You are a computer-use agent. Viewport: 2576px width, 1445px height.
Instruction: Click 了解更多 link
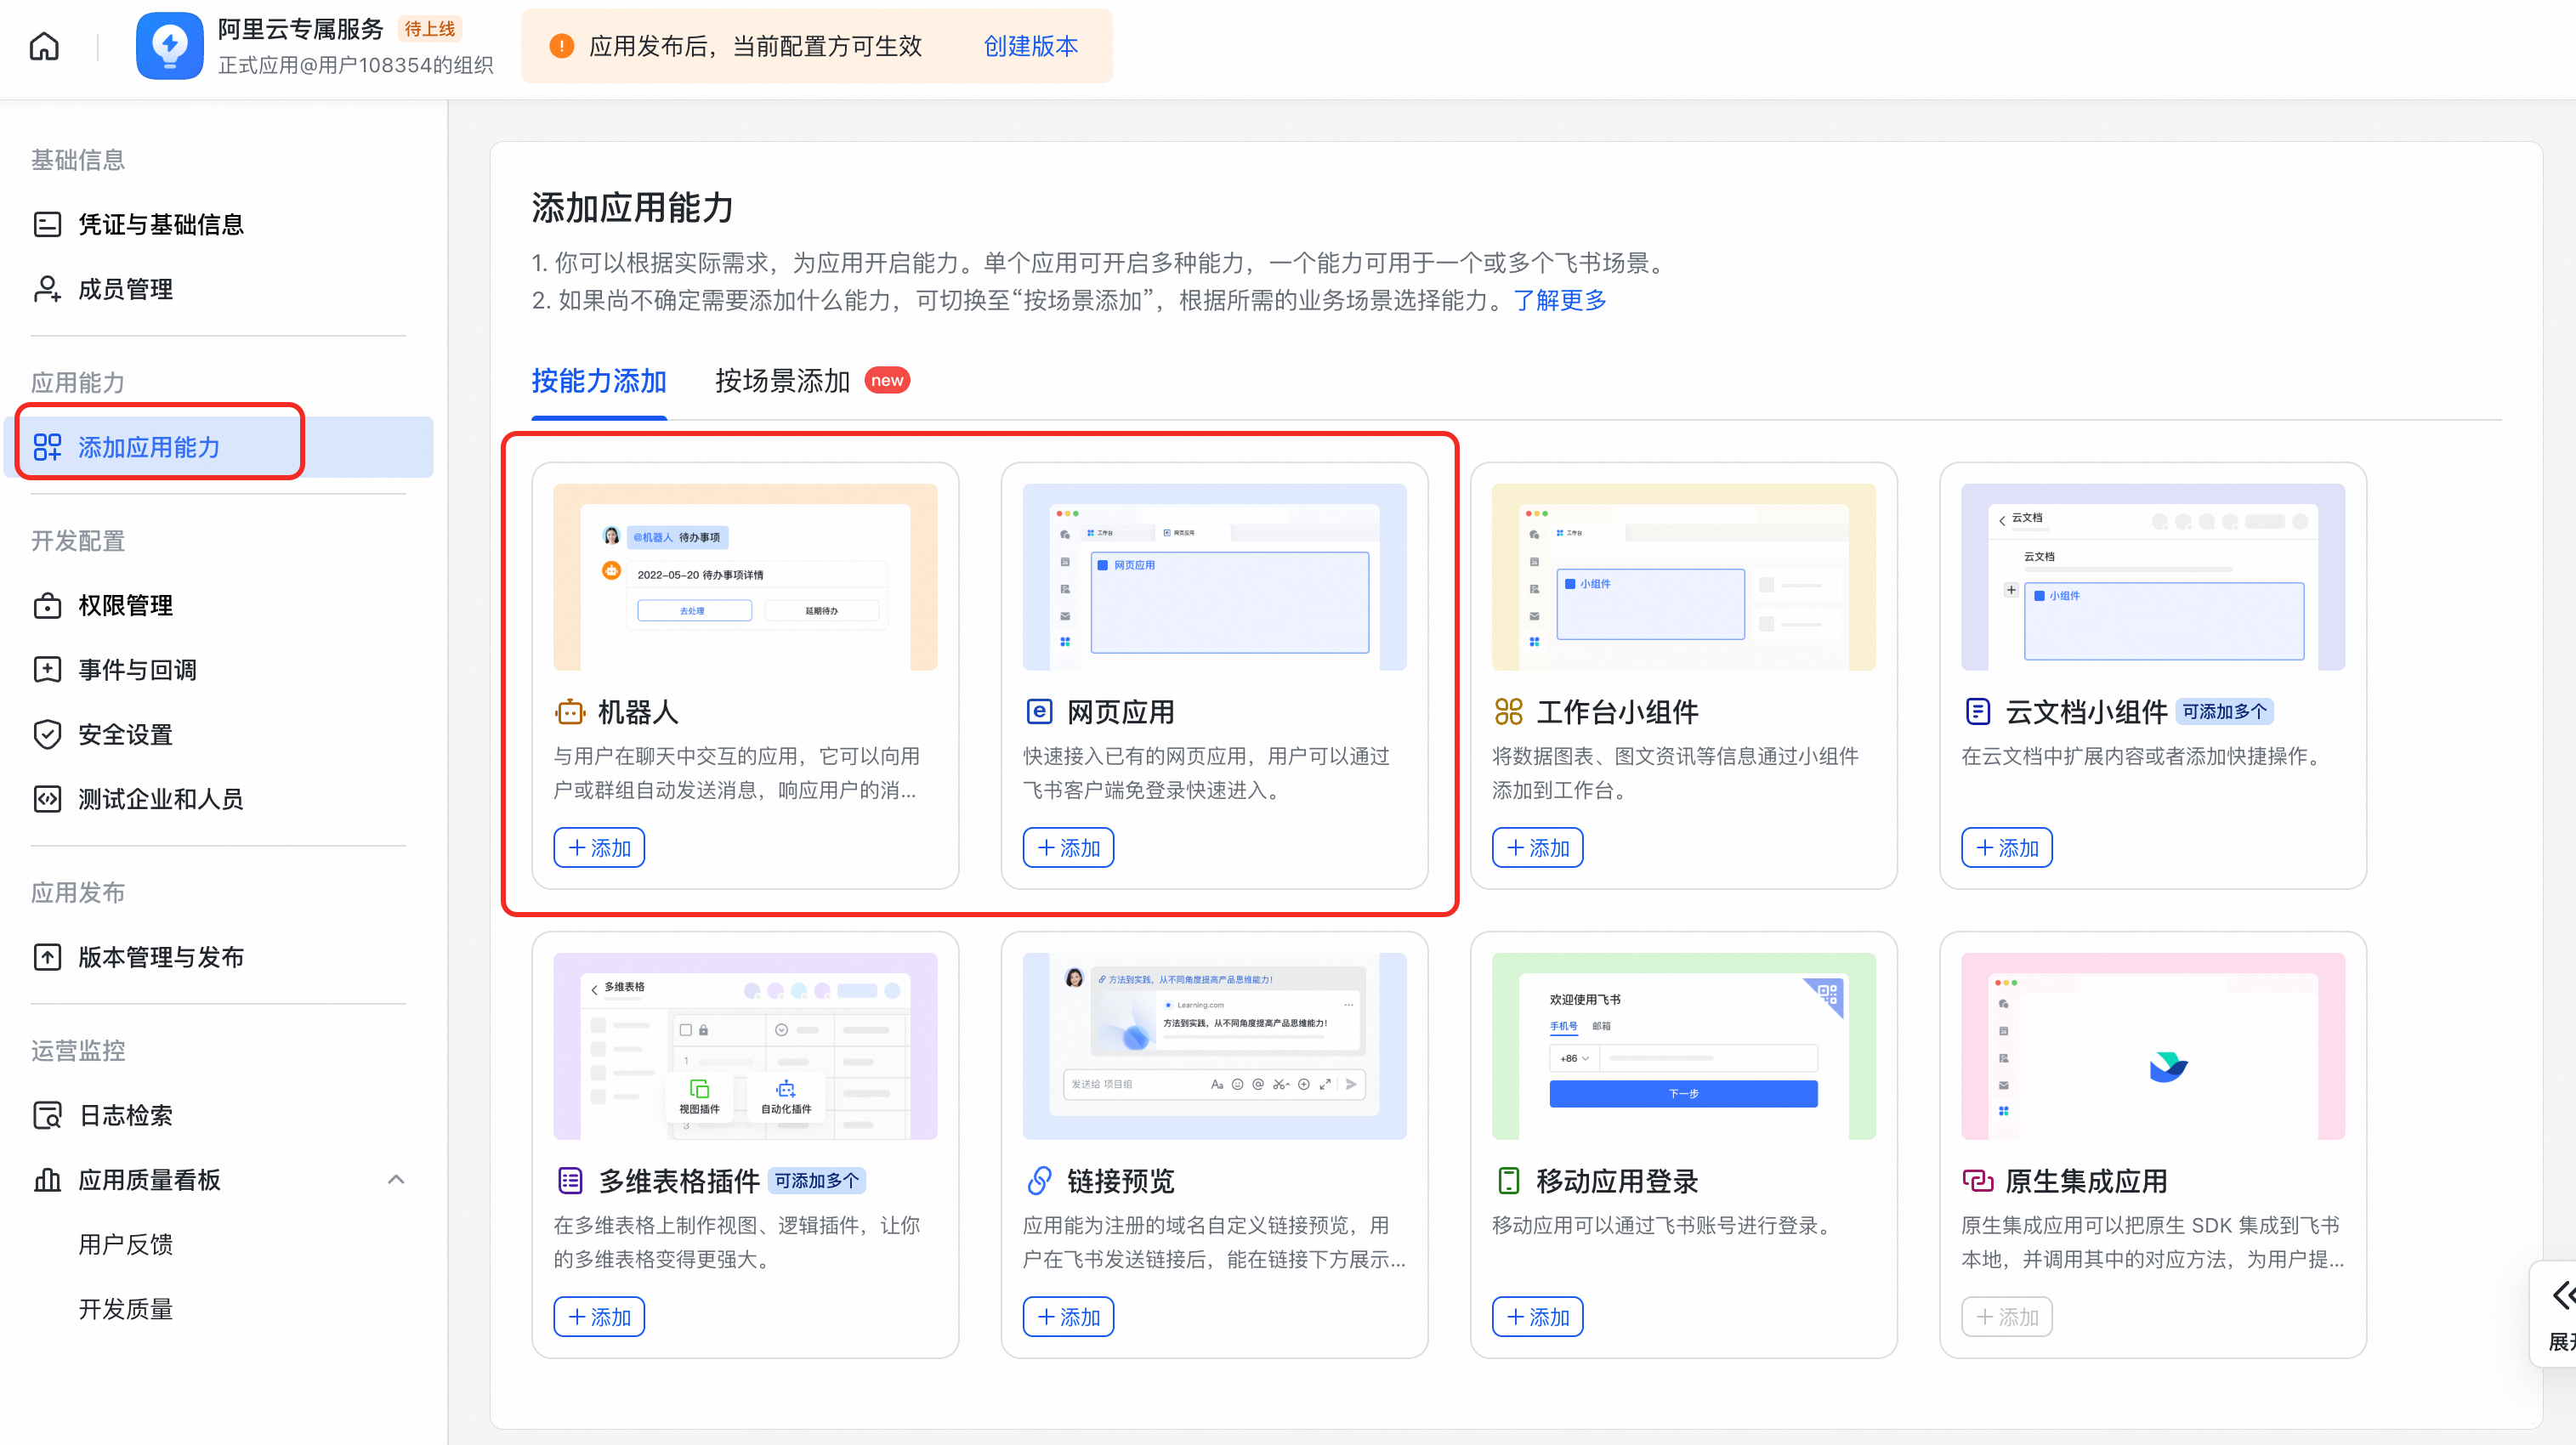[1559, 300]
